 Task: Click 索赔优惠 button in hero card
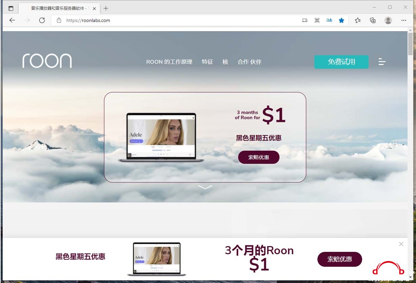[259, 157]
